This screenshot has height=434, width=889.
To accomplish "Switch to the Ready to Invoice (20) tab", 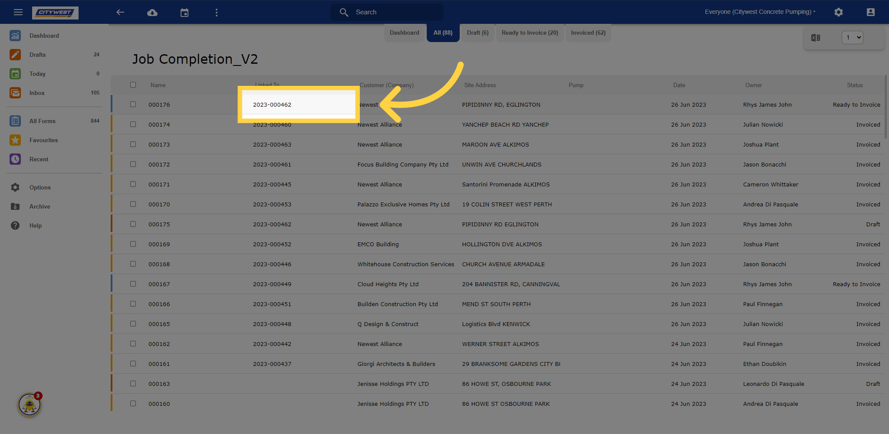I will coord(530,33).
